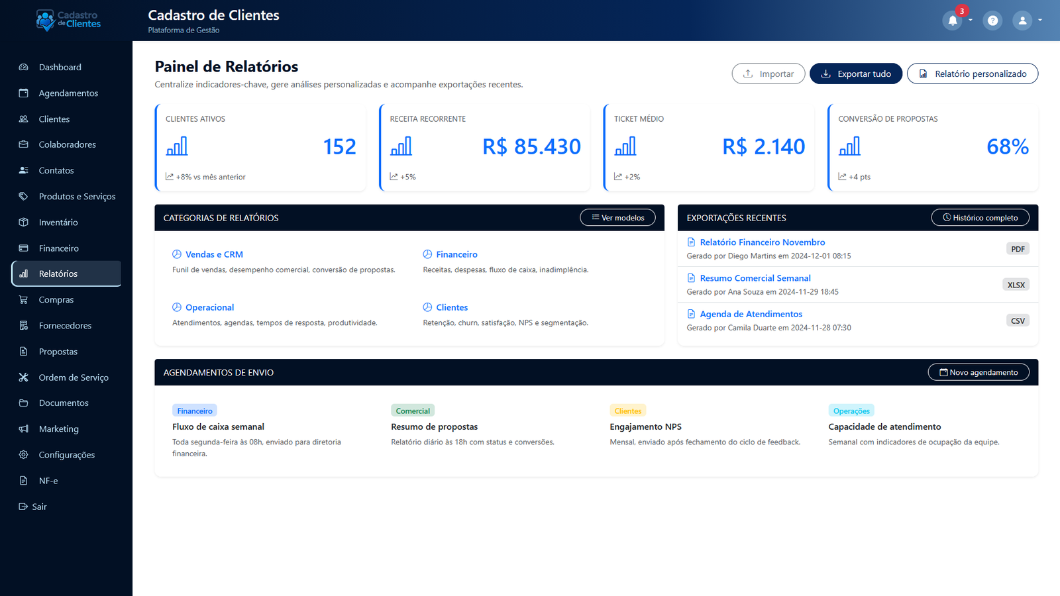Click the help question mark icon
Image resolution: width=1060 pixels, height=596 pixels.
992,21
